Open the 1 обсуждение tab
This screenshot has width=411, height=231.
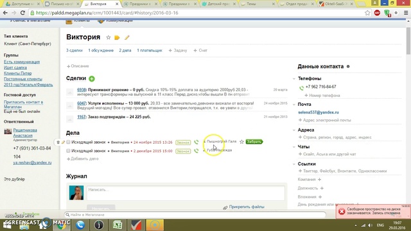click(101, 50)
